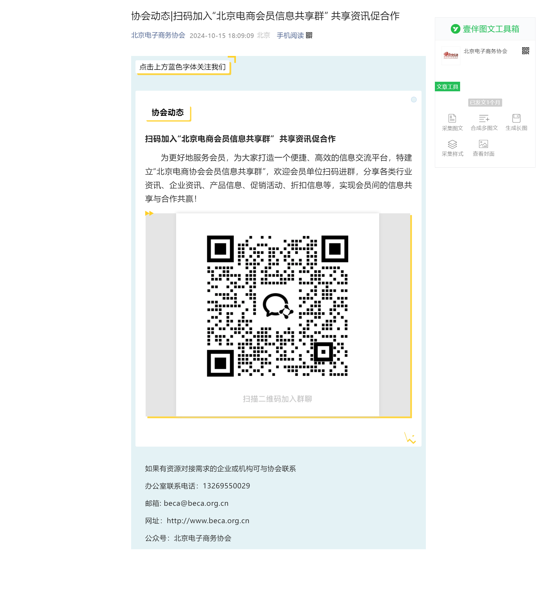Click QR icon next to 手机阅读

(x=309, y=35)
